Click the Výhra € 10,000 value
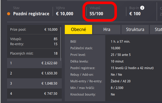 point(65,14)
